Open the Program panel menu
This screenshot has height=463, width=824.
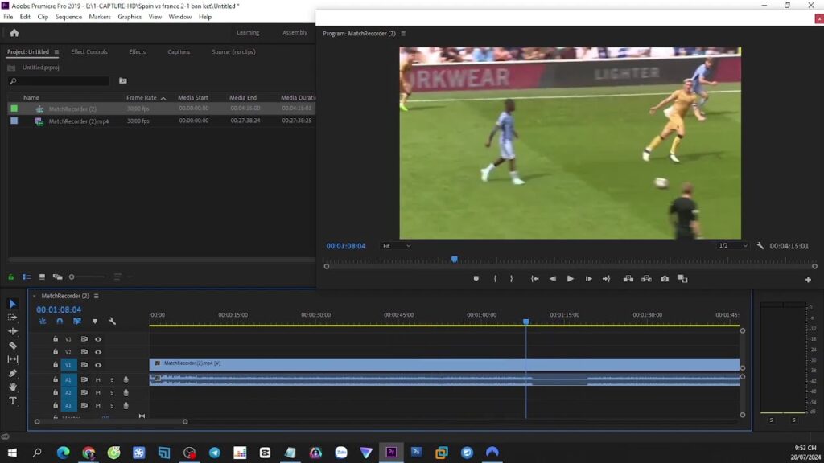pos(402,34)
